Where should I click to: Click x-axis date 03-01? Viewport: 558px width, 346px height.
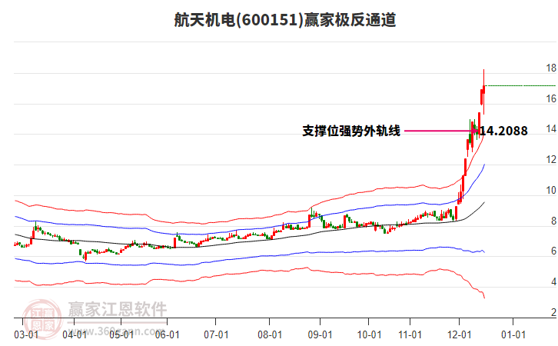(x=26, y=335)
